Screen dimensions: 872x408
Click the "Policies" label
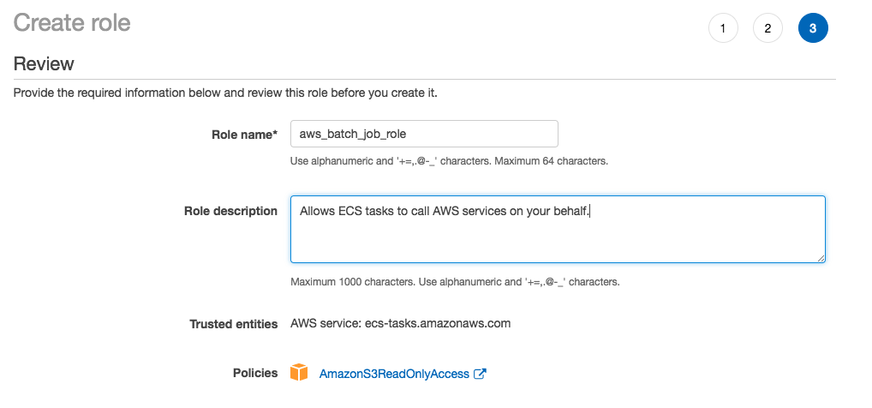[x=255, y=373]
